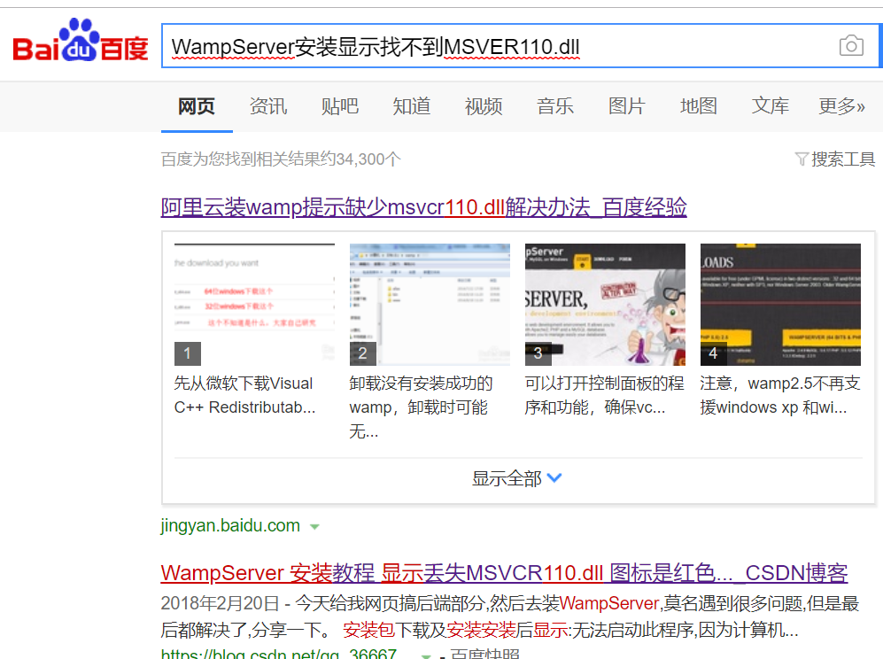Open the 贴吧 tab
Screen dimensions: 883x659
[340, 105]
